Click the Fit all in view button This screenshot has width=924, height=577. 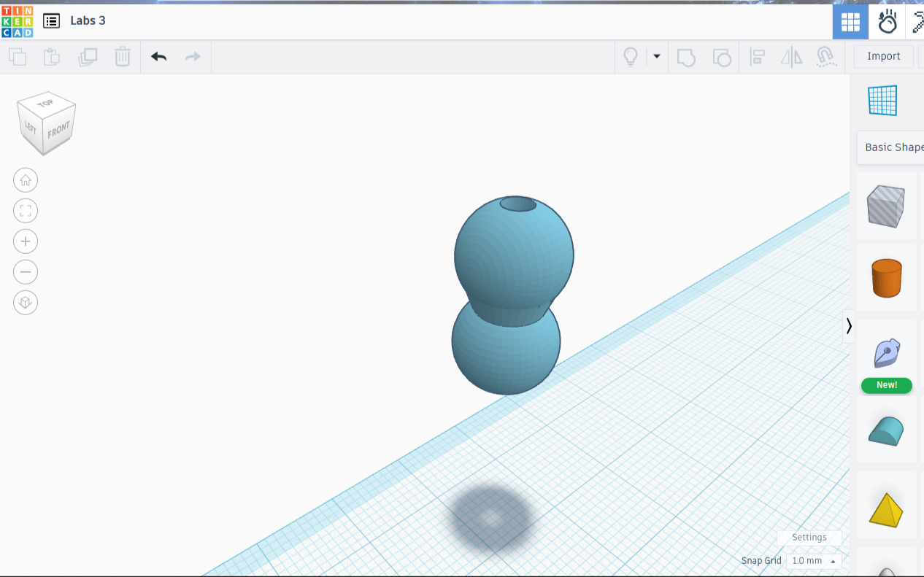tap(26, 211)
